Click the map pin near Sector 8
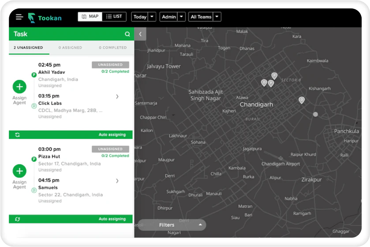This screenshot has width=370, height=247. coord(274,76)
